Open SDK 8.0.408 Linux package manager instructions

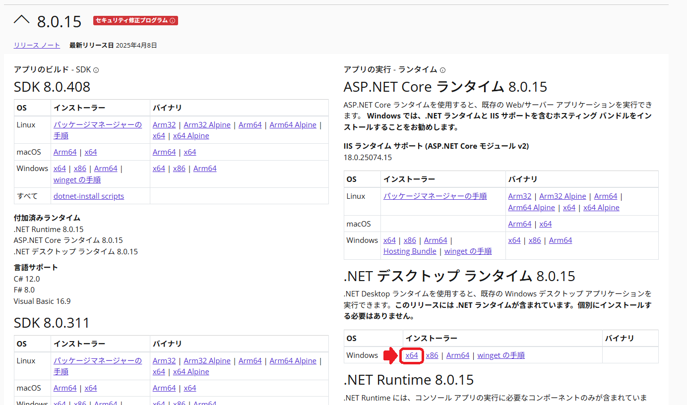click(98, 130)
